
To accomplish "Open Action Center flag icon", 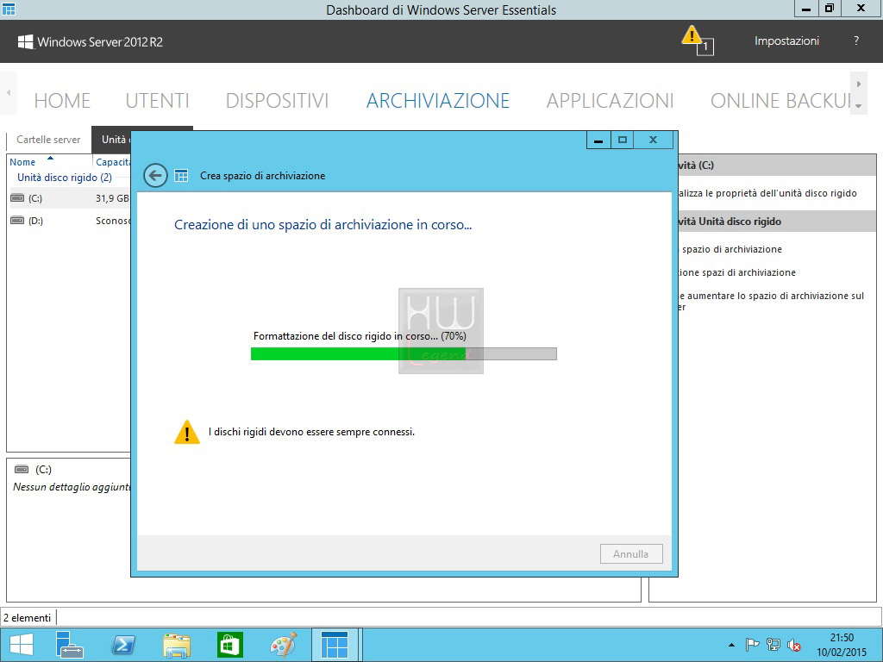I will [x=752, y=645].
